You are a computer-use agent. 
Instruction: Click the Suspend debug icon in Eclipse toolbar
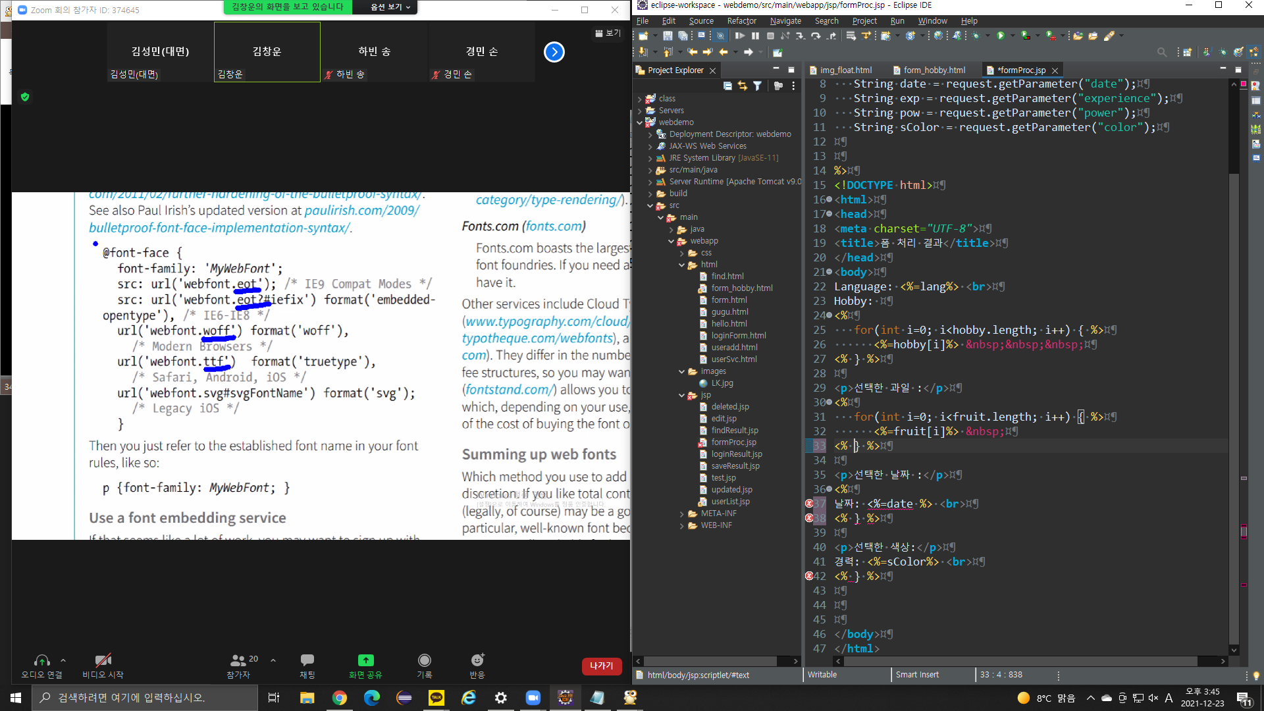point(755,36)
